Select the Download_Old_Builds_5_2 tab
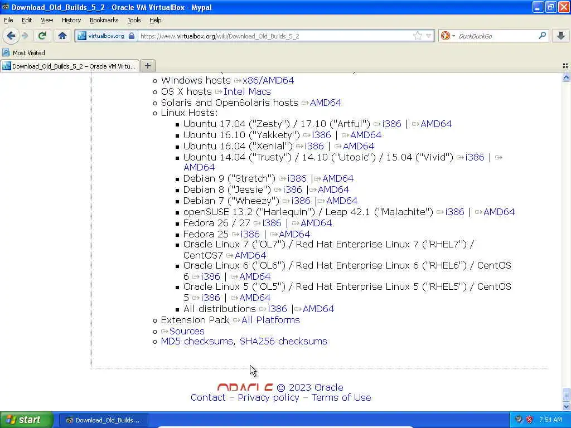This screenshot has height=428, width=571. click(x=70, y=66)
